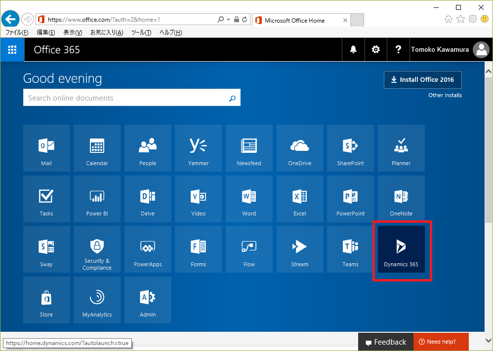
Task: Open Security & Compliance tile
Action: [97, 249]
